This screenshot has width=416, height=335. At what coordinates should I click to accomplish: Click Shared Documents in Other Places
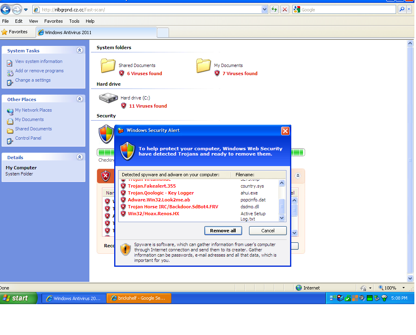point(33,129)
